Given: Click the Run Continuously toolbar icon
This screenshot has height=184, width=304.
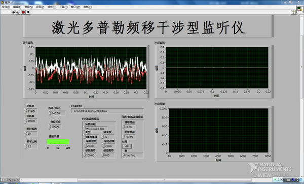Looking at the screenshot, I should click(x=18, y=12).
